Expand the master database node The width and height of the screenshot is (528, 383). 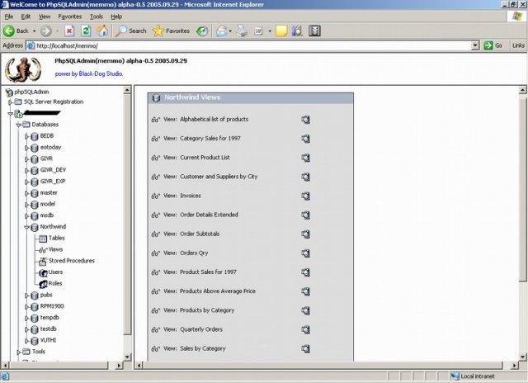coord(26,193)
